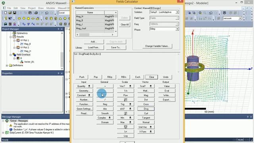Click the integral symbol button in Scalar column
The height and width of the screenshot is (143, 254).
125,113
